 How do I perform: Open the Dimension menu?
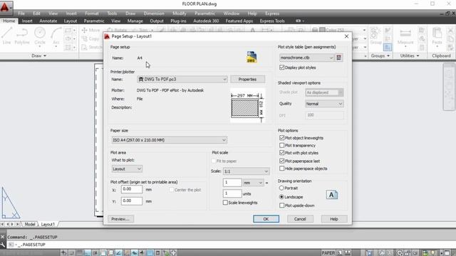point(154,14)
